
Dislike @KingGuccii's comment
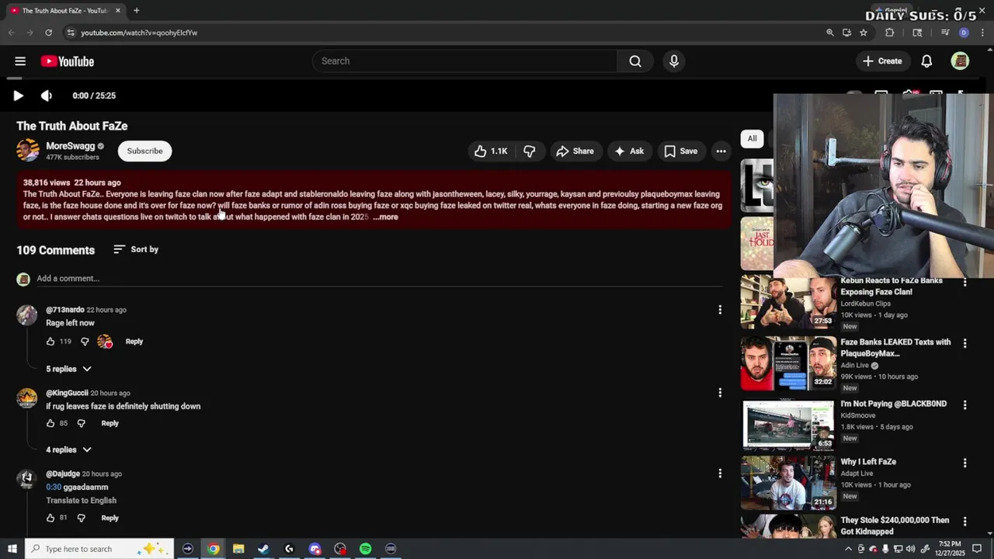82,424
